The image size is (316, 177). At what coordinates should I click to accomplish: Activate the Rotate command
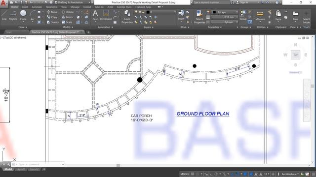coord(68,12)
